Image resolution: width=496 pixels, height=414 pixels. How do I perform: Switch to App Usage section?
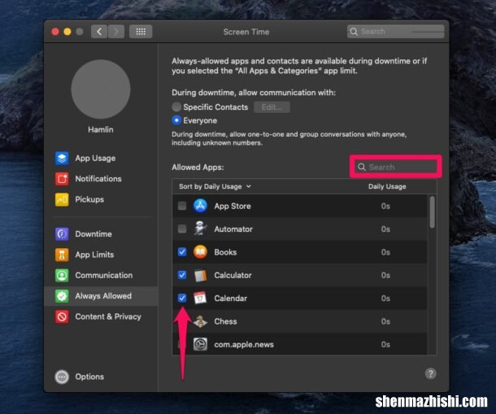pyautogui.click(x=95, y=159)
